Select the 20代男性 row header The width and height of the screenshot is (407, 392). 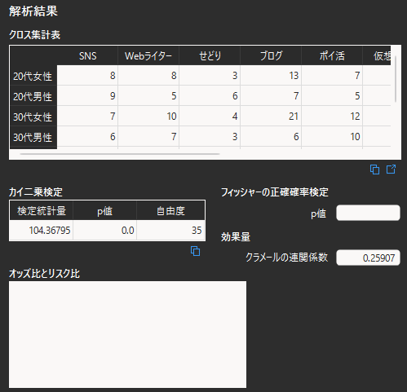33,96
